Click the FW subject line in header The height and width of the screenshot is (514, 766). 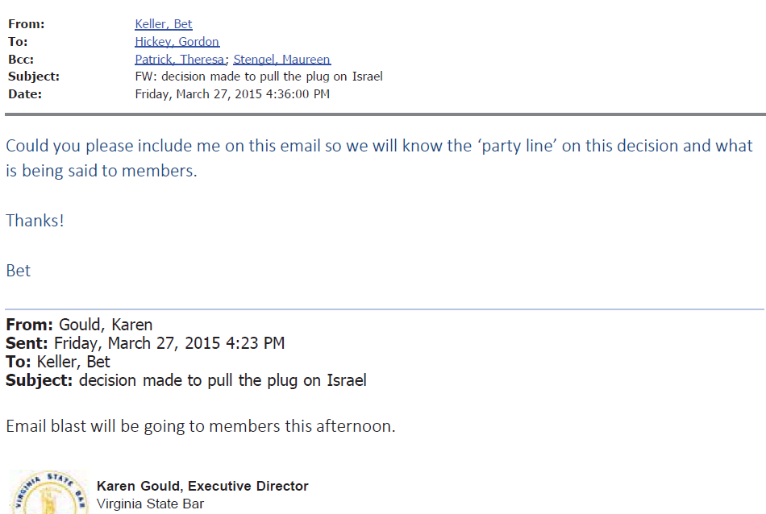258,77
